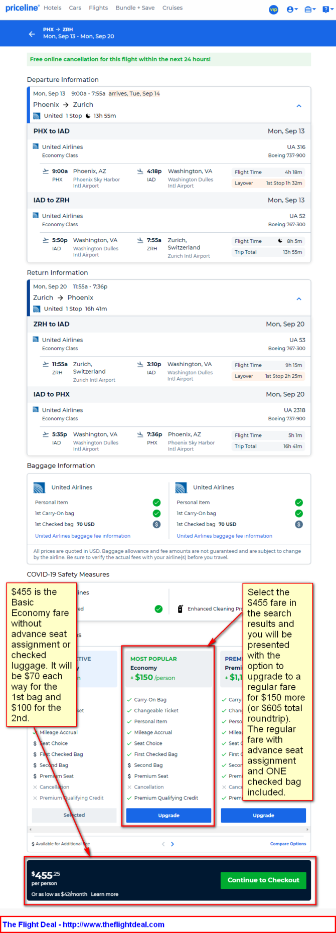Click the overnight moon icon beside 13h 55m

[88, 116]
